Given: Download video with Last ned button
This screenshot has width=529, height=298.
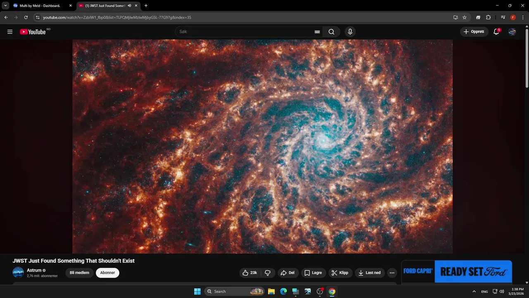Looking at the screenshot, I should (369, 273).
